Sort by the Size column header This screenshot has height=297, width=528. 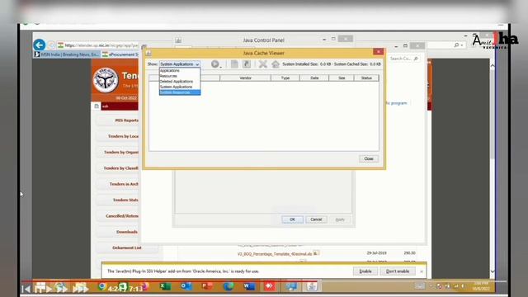pyautogui.click(x=342, y=78)
